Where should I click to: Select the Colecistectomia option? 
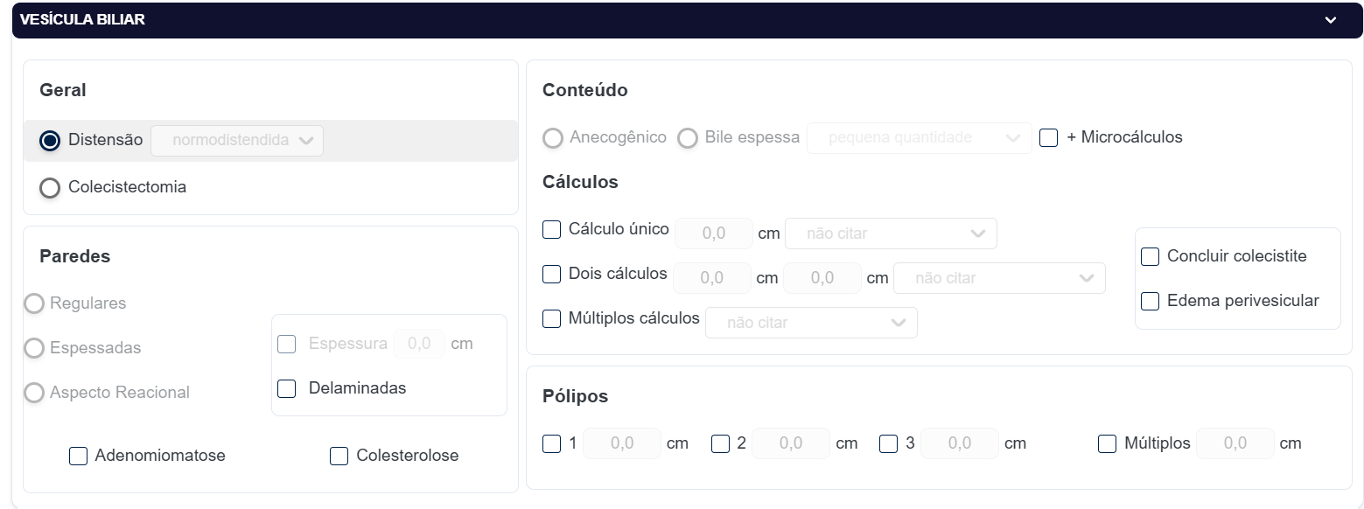pos(50,188)
